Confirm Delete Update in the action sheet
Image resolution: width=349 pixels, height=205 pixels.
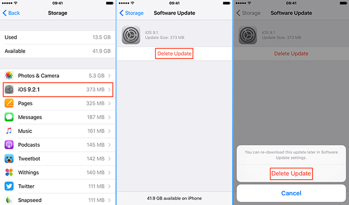point(291,173)
